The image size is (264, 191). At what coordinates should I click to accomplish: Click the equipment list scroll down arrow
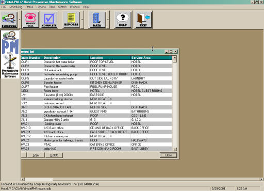175,149
